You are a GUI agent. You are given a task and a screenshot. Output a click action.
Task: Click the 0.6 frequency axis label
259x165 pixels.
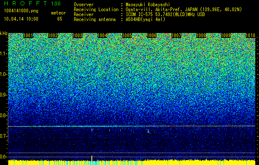[x=4, y=157]
